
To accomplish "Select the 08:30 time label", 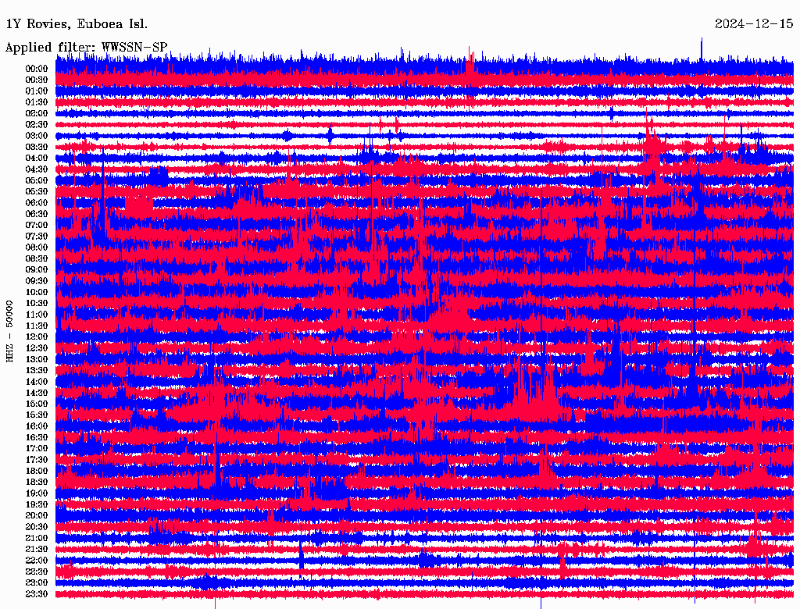I will 37,258.
